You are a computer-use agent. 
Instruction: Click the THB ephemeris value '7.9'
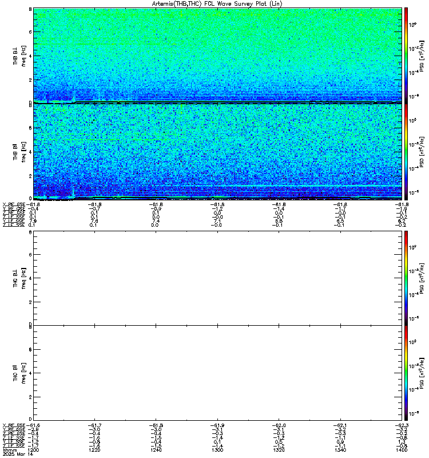[x=33, y=221]
